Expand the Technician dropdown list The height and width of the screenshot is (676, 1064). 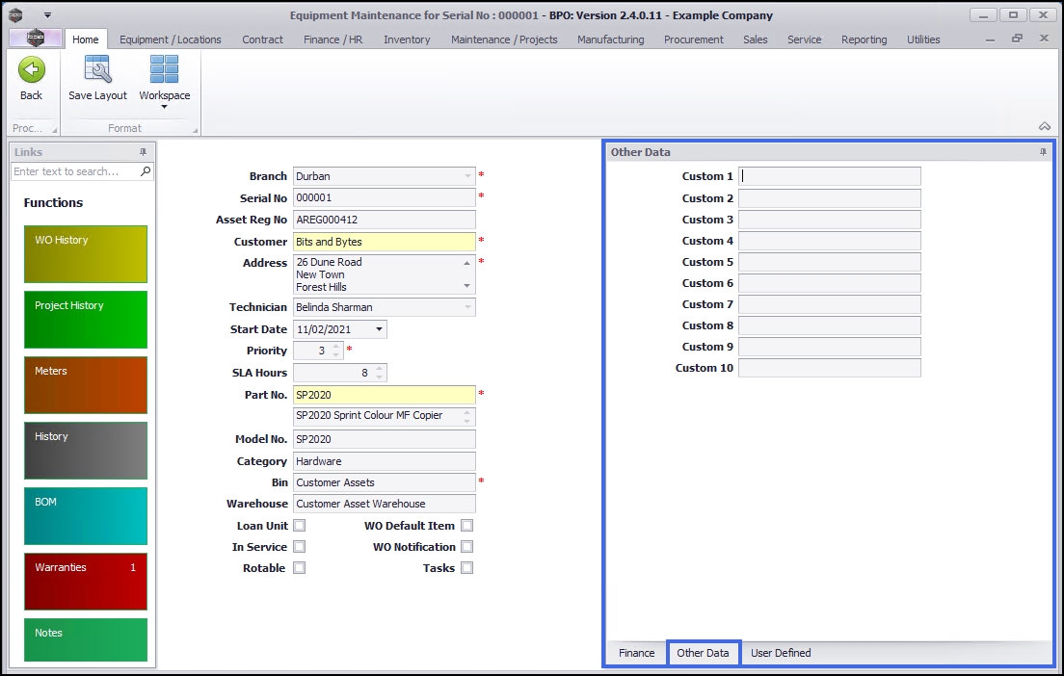(x=468, y=307)
